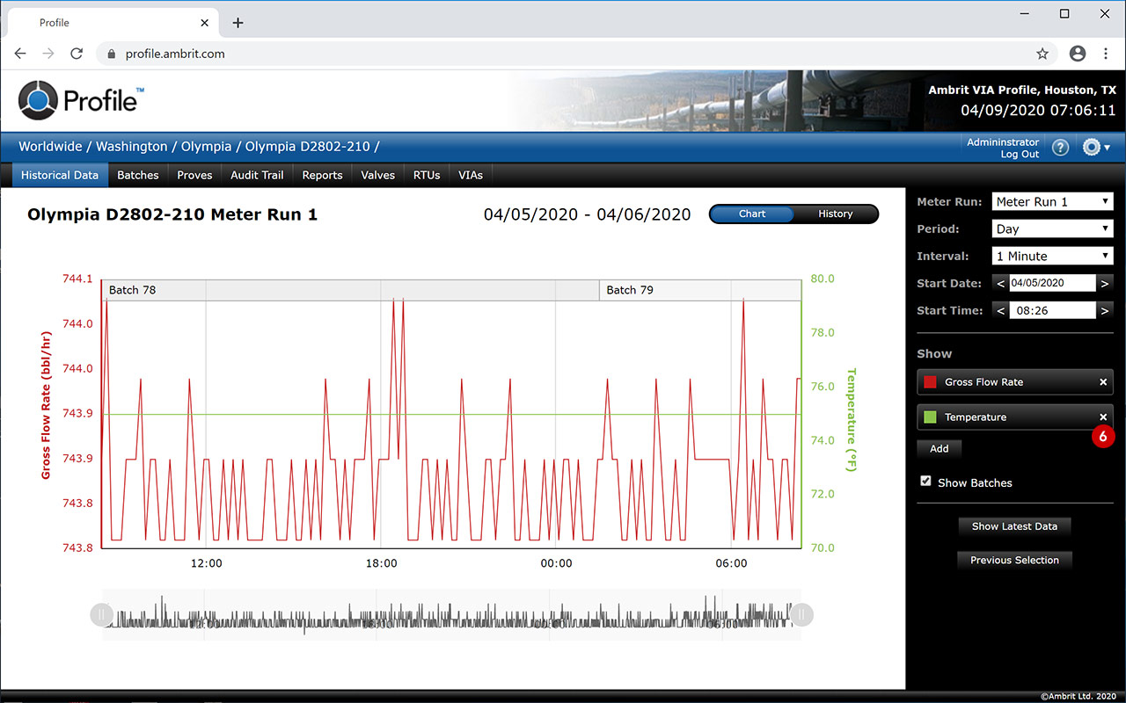Open the browser profile avatar

click(1078, 54)
